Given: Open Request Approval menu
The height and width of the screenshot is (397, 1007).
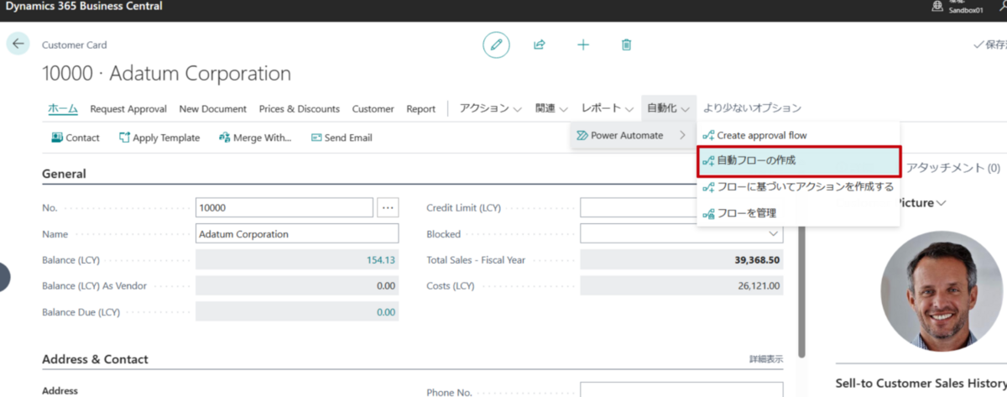Looking at the screenshot, I should 128,108.
